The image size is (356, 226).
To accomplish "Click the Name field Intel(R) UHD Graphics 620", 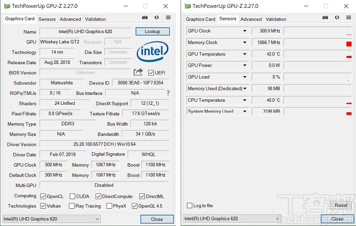I will [x=86, y=32].
